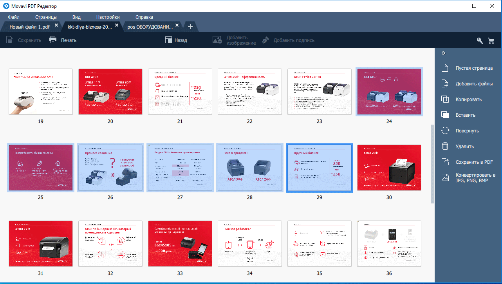Select page 25 thumbnail

pos(41,168)
